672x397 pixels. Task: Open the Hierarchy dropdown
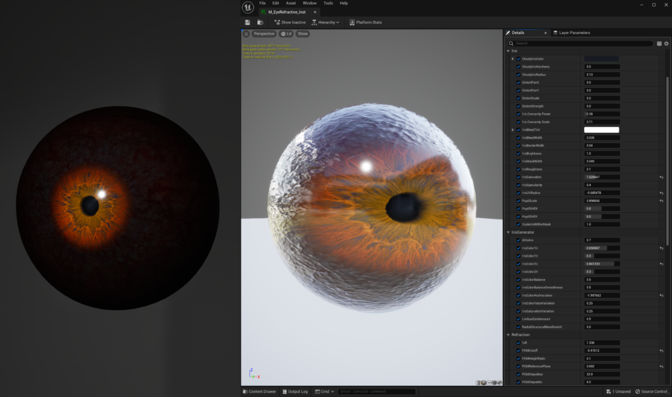pos(325,22)
